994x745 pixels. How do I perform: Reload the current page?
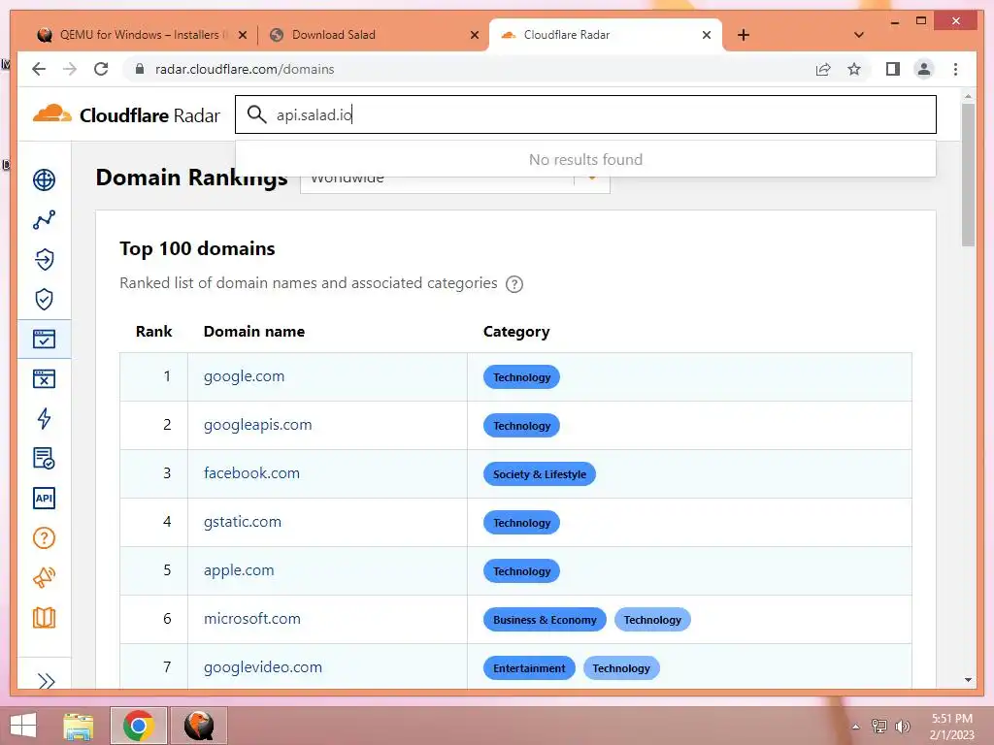click(x=101, y=69)
